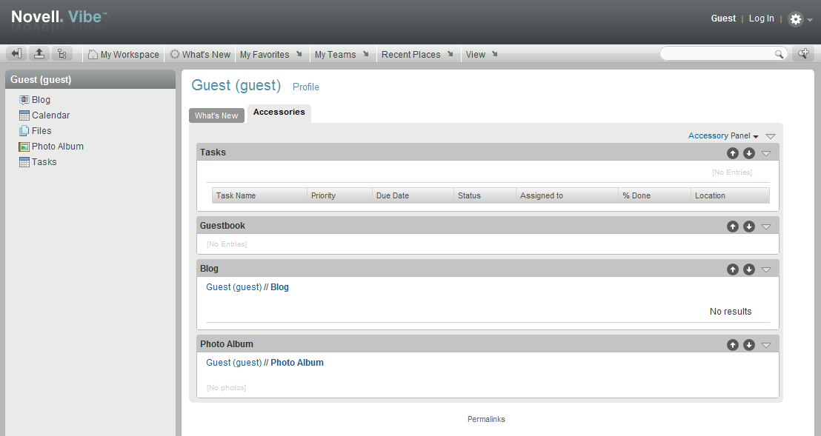Image resolution: width=821 pixels, height=436 pixels.
Task: Click the workspace tree hierarchy toolbar icon
Action: tap(62, 53)
